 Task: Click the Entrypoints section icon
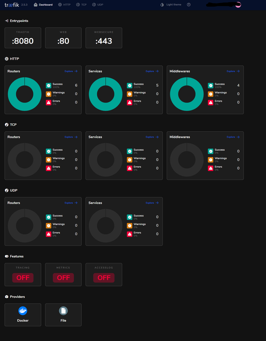[x=6, y=21]
